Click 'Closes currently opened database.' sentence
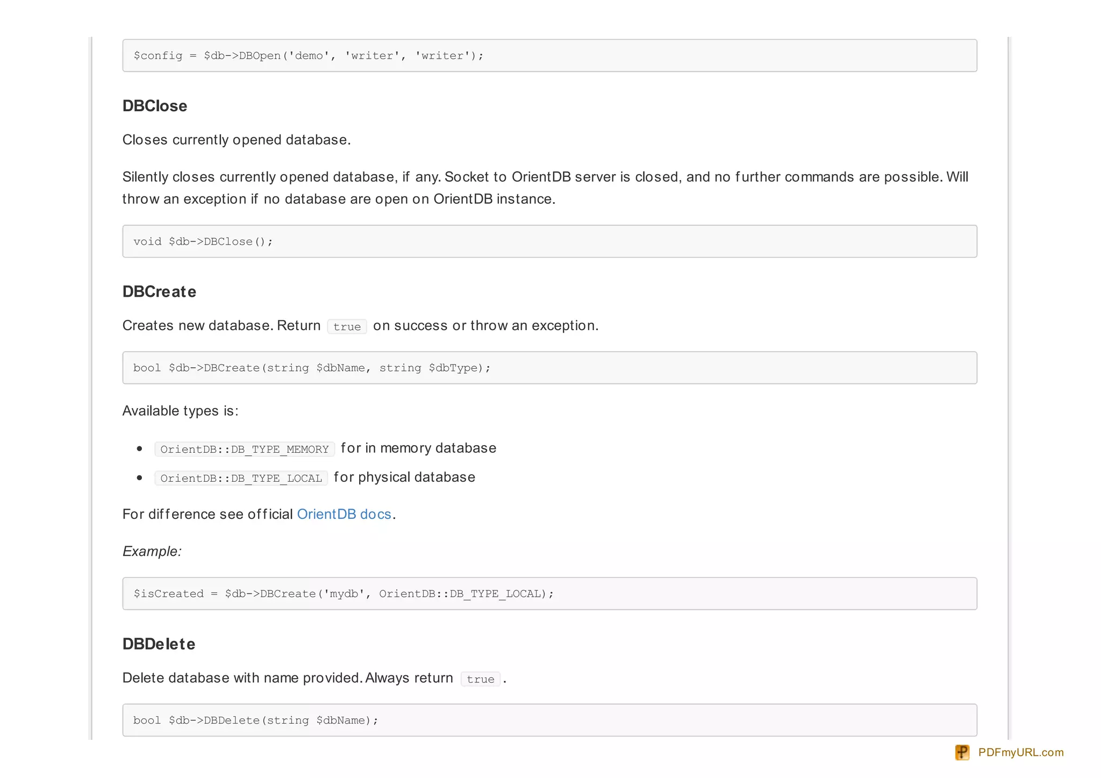Viewport: 1101px width, 778px height. [237, 140]
